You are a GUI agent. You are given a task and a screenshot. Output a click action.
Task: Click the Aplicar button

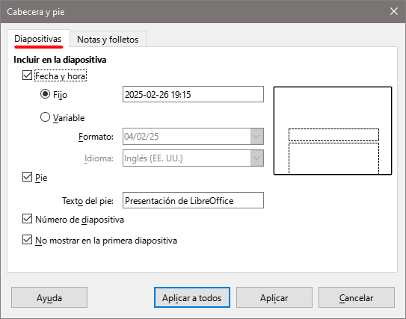[x=274, y=297]
